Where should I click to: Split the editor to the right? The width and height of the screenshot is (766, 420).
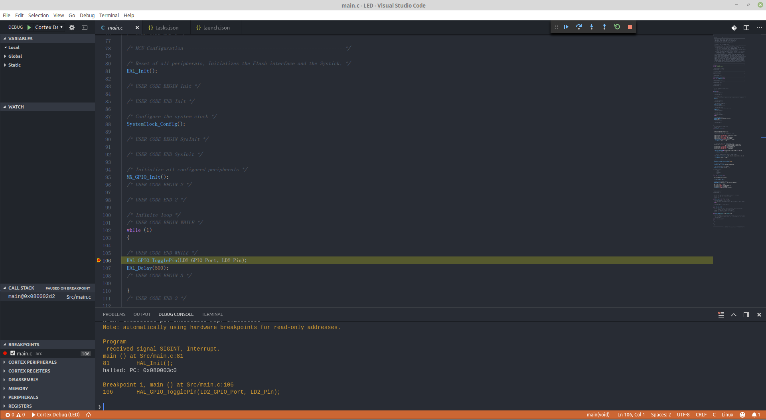click(746, 28)
